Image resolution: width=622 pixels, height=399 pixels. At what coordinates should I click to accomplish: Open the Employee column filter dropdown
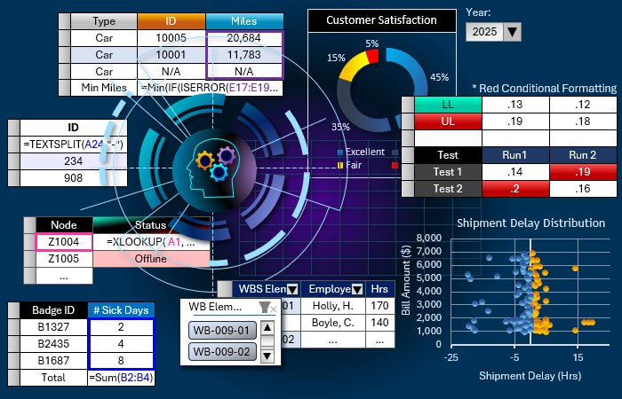pyautogui.click(x=357, y=289)
